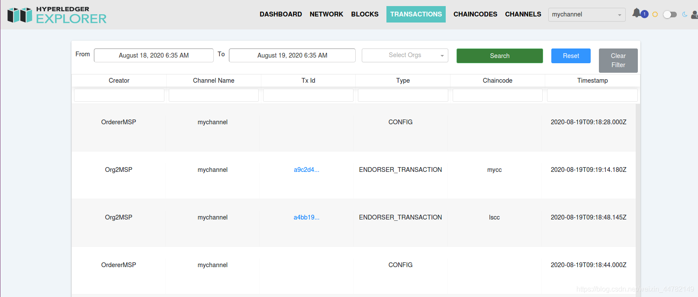Click the To date field

[x=292, y=55]
